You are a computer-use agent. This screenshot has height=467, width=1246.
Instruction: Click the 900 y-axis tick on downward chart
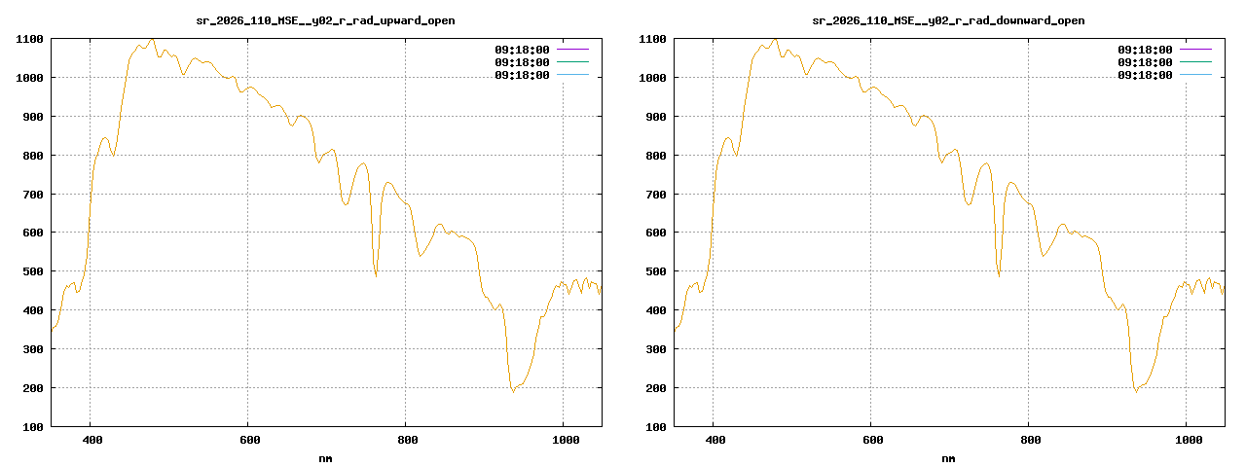[655, 117]
